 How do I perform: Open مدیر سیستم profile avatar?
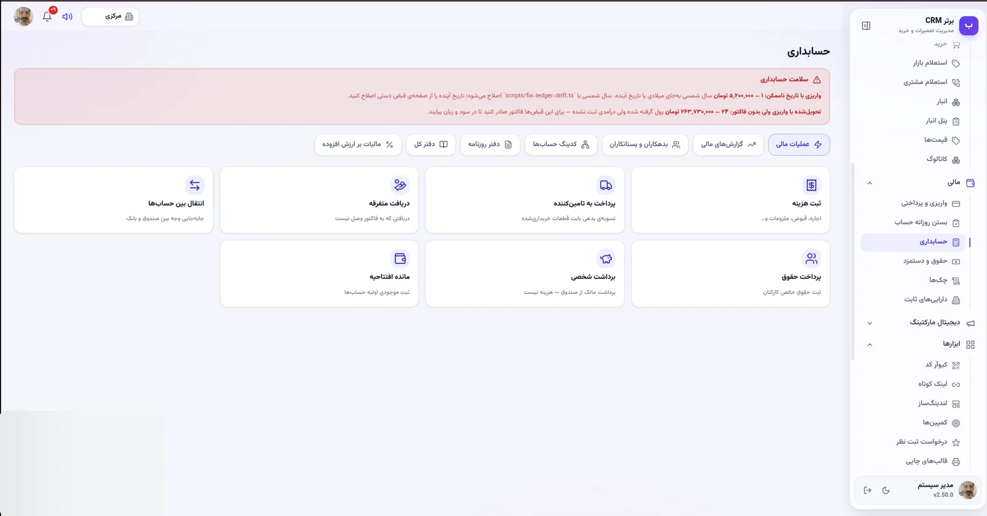pyautogui.click(x=968, y=490)
